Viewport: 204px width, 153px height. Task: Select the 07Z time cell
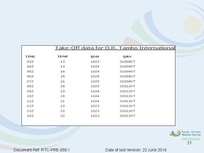[30, 81]
